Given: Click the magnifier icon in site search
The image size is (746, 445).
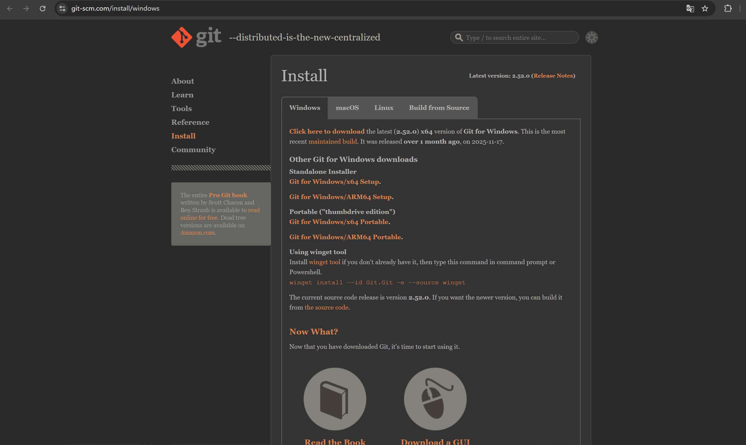Looking at the screenshot, I should (459, 37).
